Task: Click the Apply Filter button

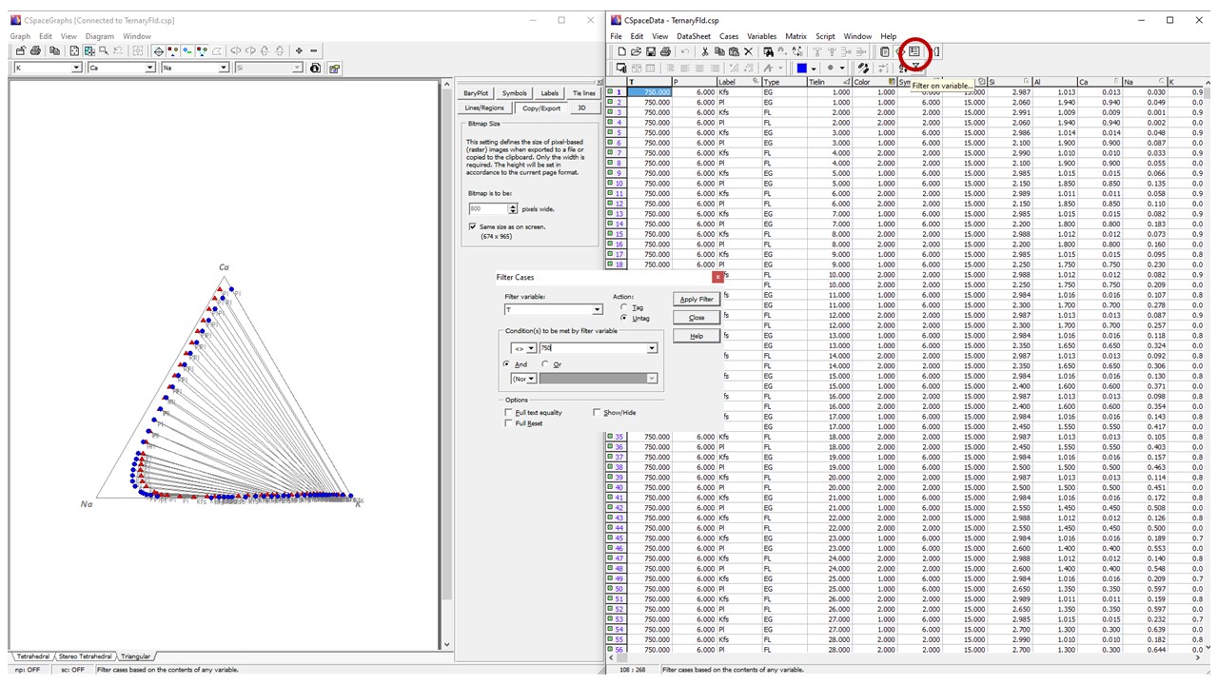Action: coord(697,300)
